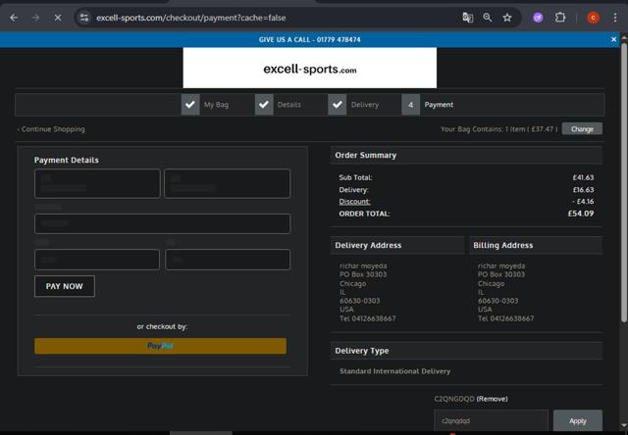Focus the lower right payment field
The width and height of the screenshot is (628, 435).
point(228,260)
